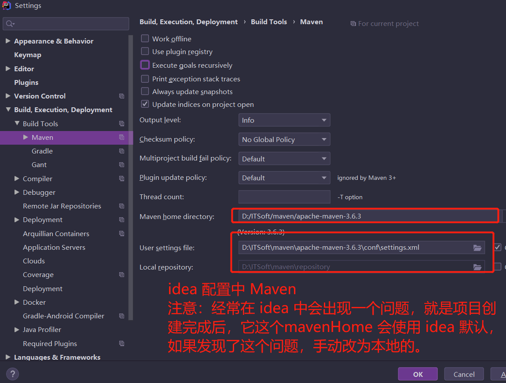This screenshot has height=383, width=506.
Task: Collapse the Build Tools node
Action: pyautogui.click(x=17, y=124)
